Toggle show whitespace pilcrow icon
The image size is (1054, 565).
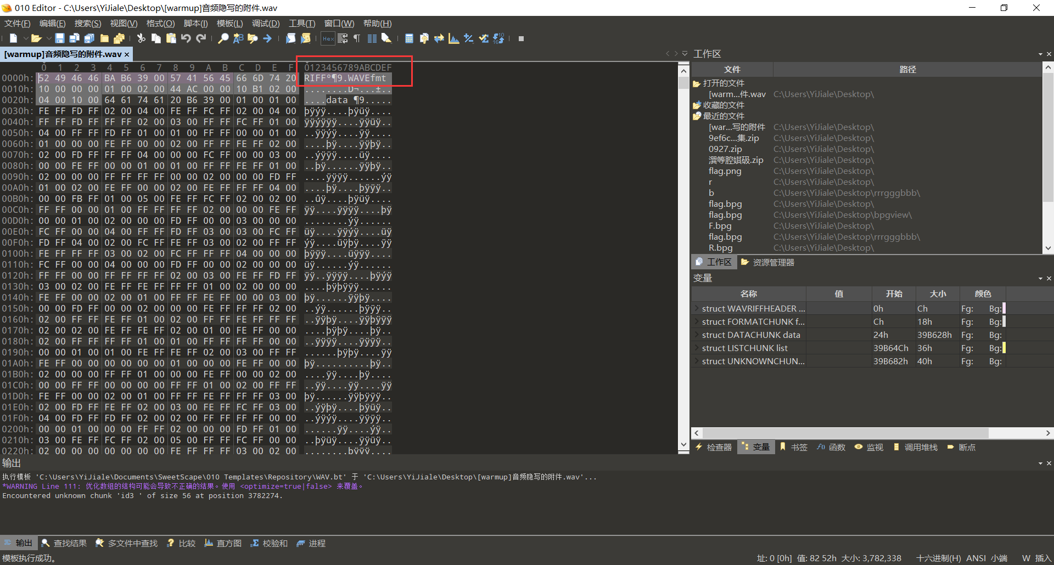(357, 38)
